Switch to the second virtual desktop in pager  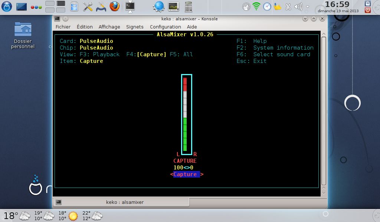click(x=60, y=3)
